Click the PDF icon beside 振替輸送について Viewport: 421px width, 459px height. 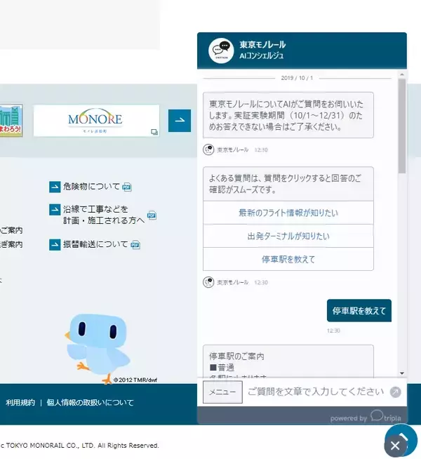[x=135, y=245]
